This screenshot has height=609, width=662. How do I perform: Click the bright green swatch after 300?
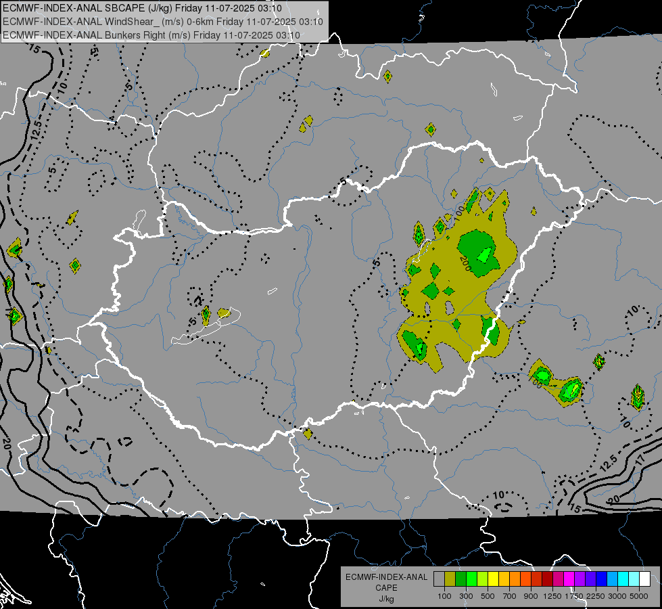[x=471, y=579]
